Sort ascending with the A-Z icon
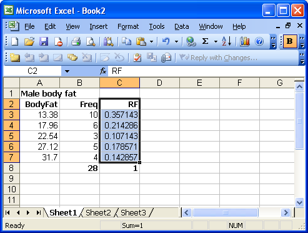Image resolution: width=308 pixels, height=233 pixels. (x=227, y=41)
